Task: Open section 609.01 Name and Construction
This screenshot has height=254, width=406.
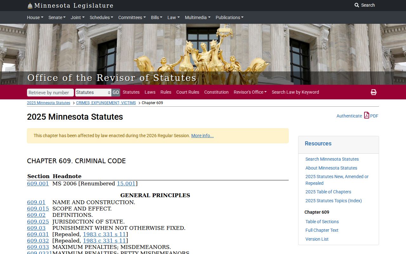Action: coord(36,202)
